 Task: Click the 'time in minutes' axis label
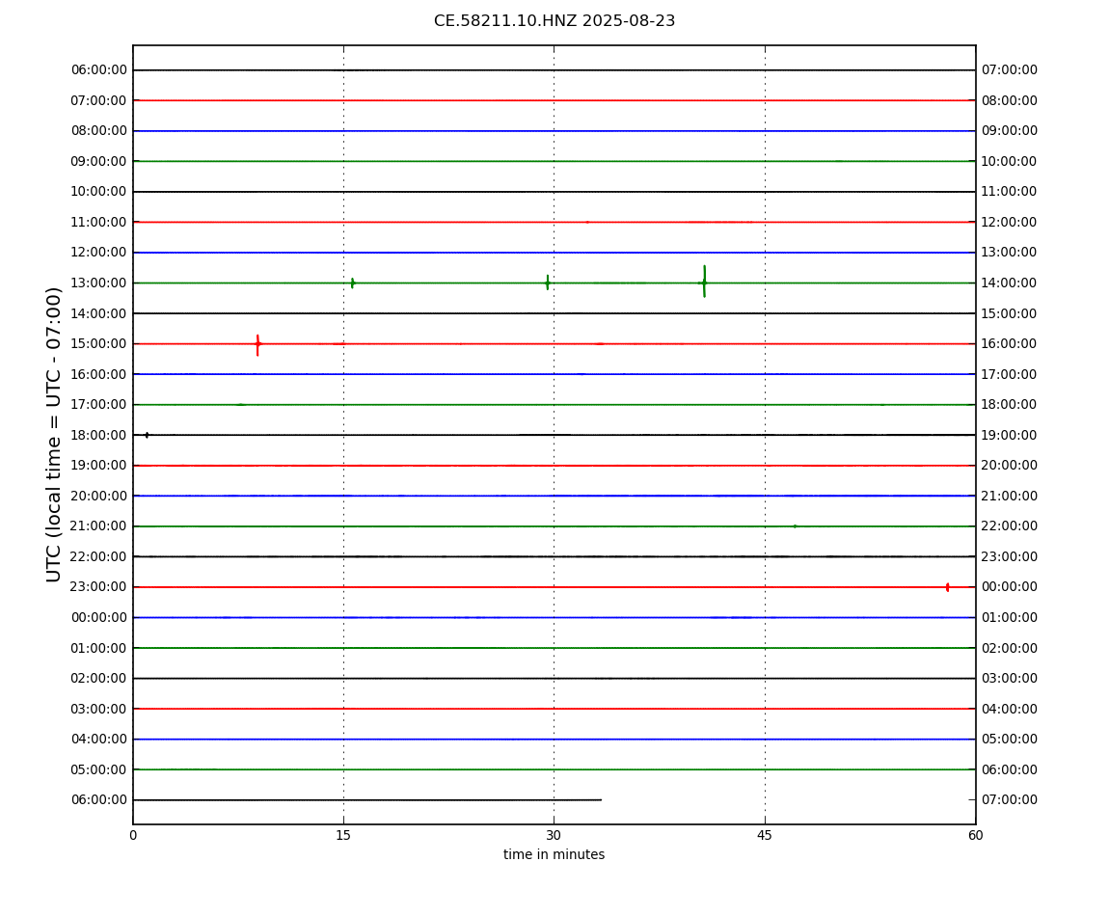(554, 854)
